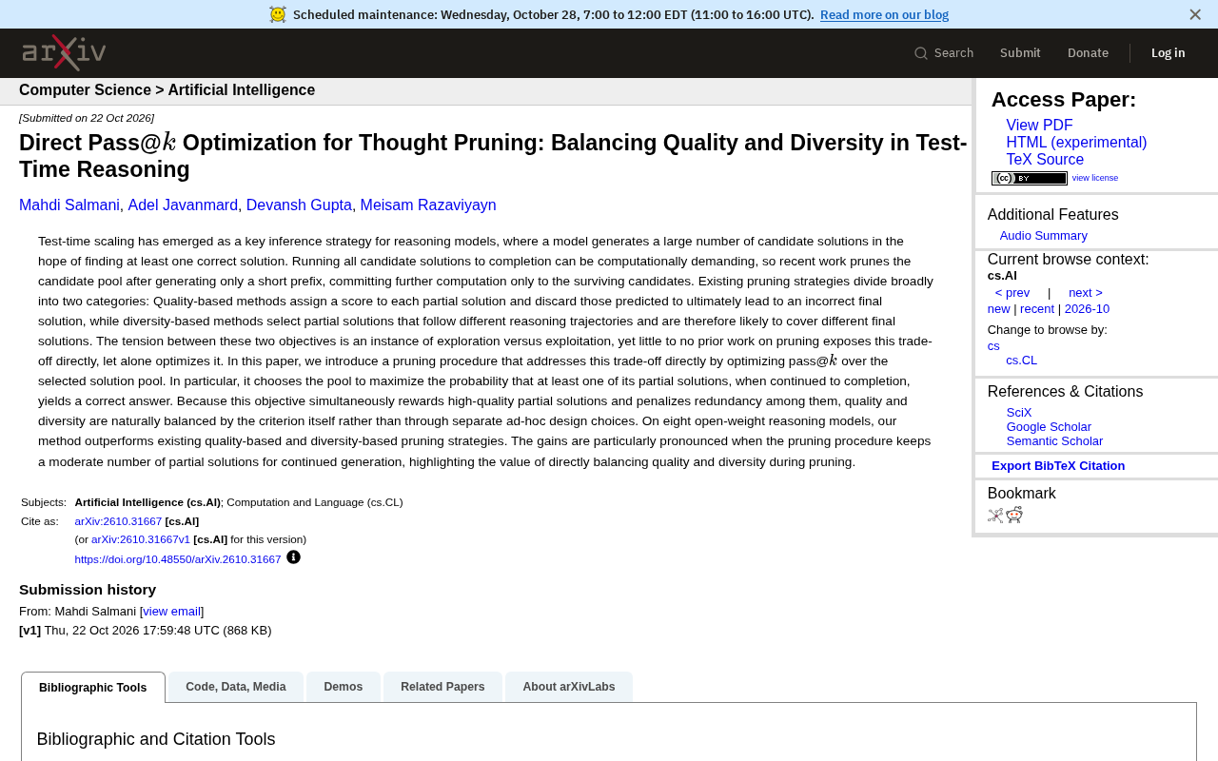The height and width of the screenshot is (761, 1218).
Task: Go to the previous paper
Action: 1012,293
